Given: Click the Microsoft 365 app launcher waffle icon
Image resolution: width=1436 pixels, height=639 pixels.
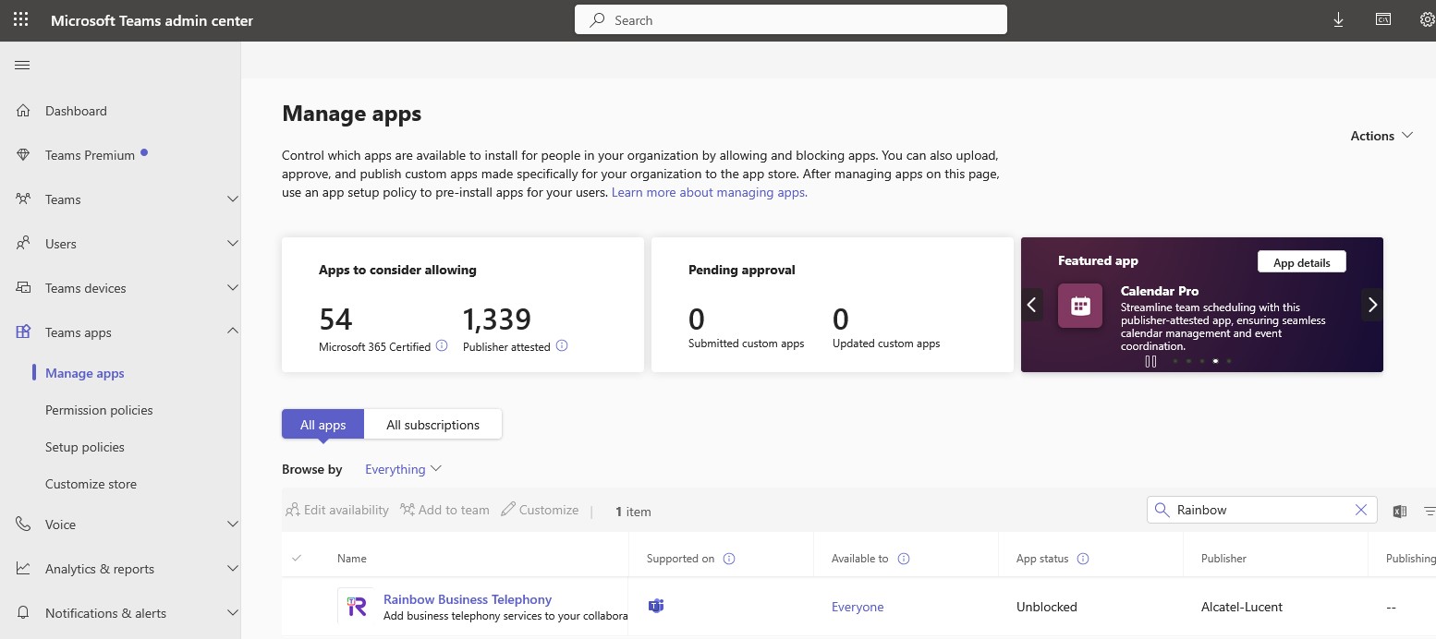Looking at the screenshot, I should click(20, 19).
